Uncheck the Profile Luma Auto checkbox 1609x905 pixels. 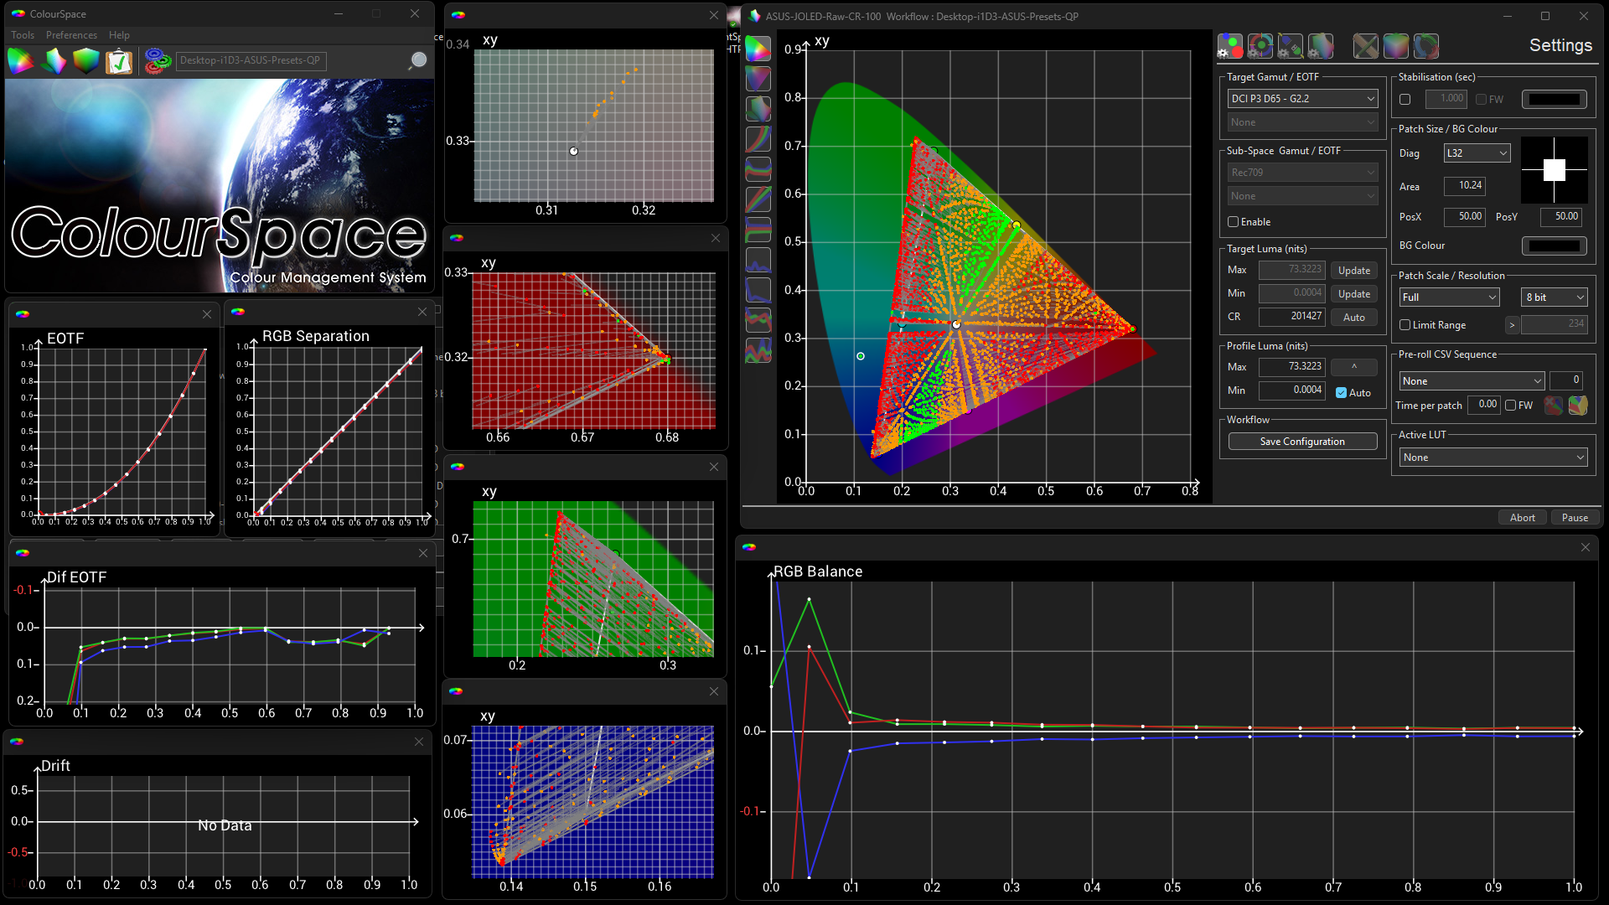(1341, 393)
